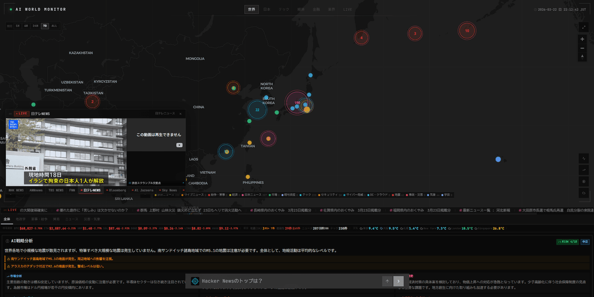The image size is (594, 297).
Task: Select the ALL time range filter
Action: [x=54, y=26]
